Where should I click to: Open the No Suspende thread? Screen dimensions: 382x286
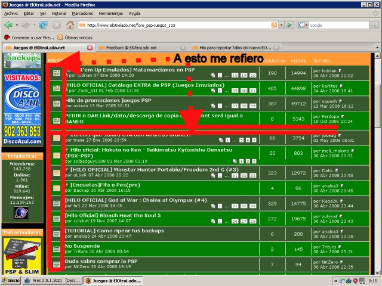pyautogui.click(x=82, y=246)
